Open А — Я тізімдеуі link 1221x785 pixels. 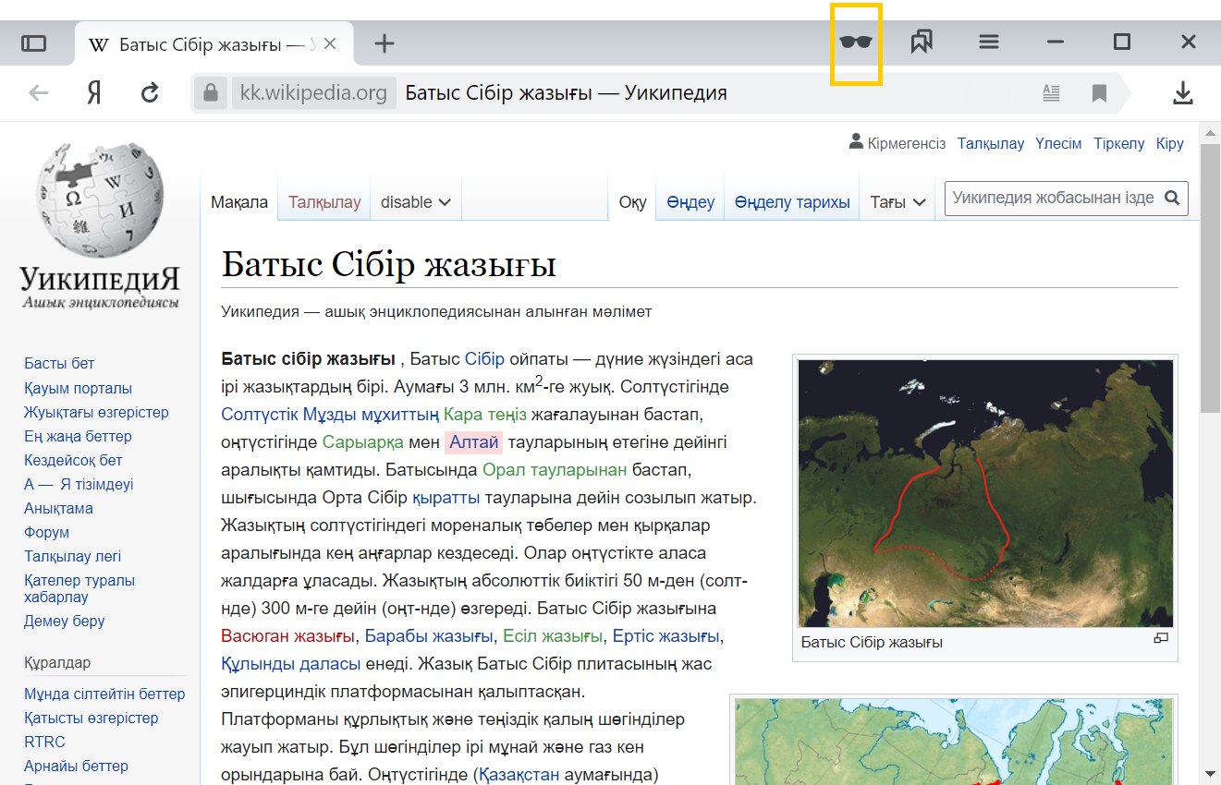click(79, 484)
